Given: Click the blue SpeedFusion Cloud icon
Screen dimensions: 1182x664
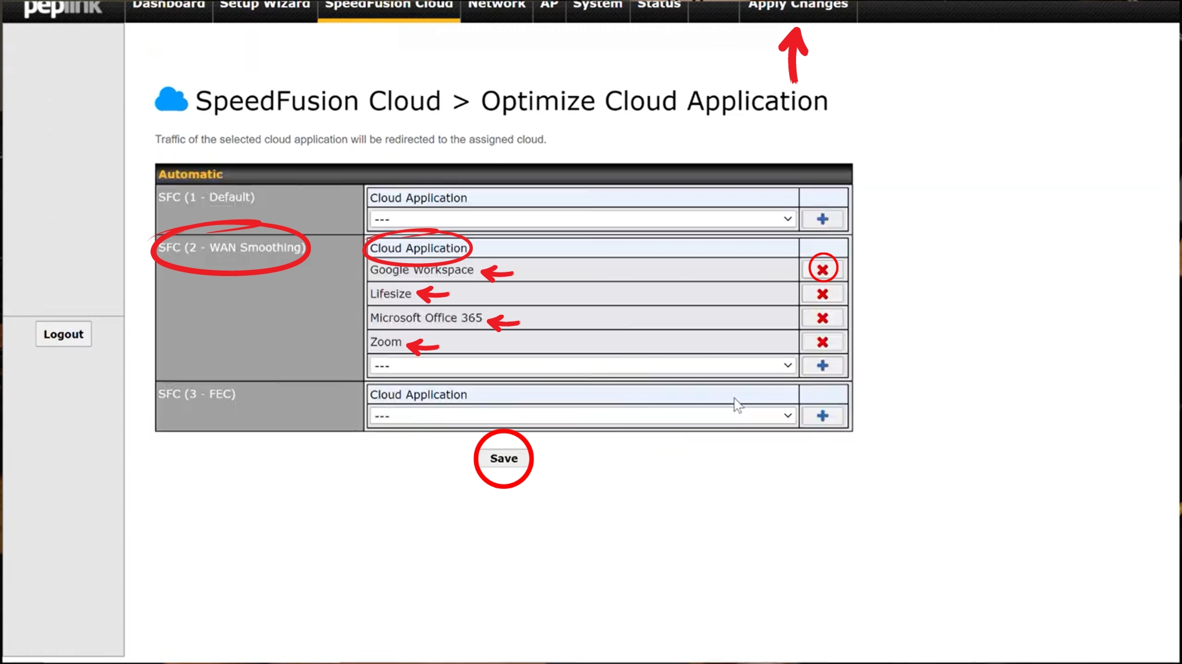Looking at the screenshot, I should point(171,100).
